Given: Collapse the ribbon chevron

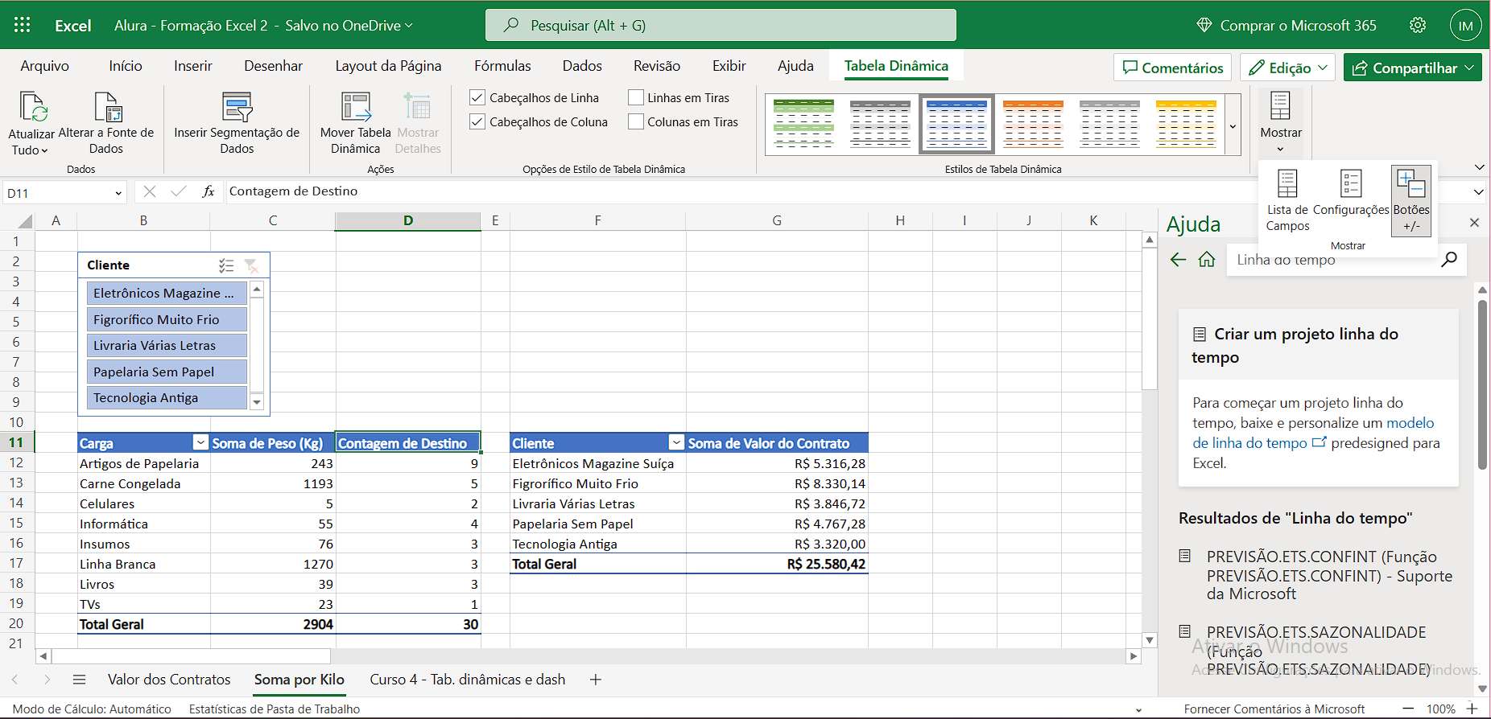Looking at the screenshot, I should click(1479, 167).
